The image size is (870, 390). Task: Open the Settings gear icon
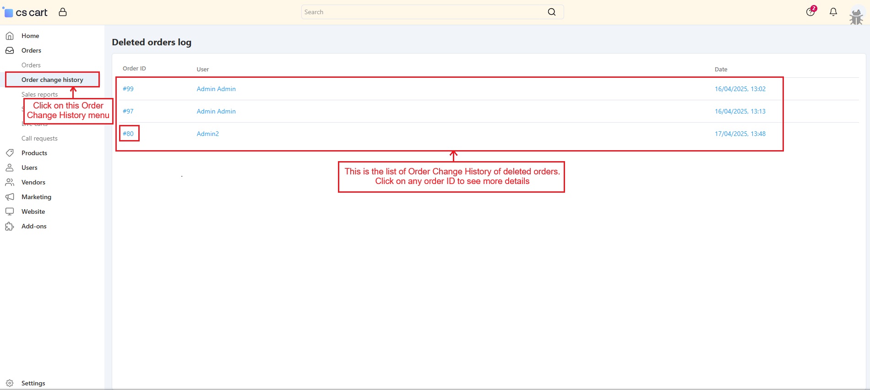pos(10,383)
